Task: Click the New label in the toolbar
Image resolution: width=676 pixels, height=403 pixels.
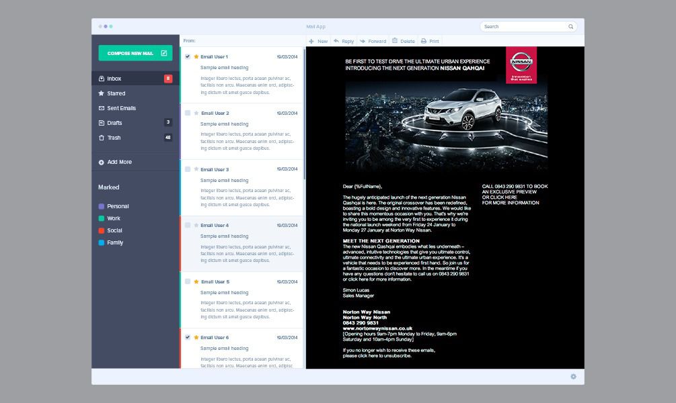Action: pos(322,42)
